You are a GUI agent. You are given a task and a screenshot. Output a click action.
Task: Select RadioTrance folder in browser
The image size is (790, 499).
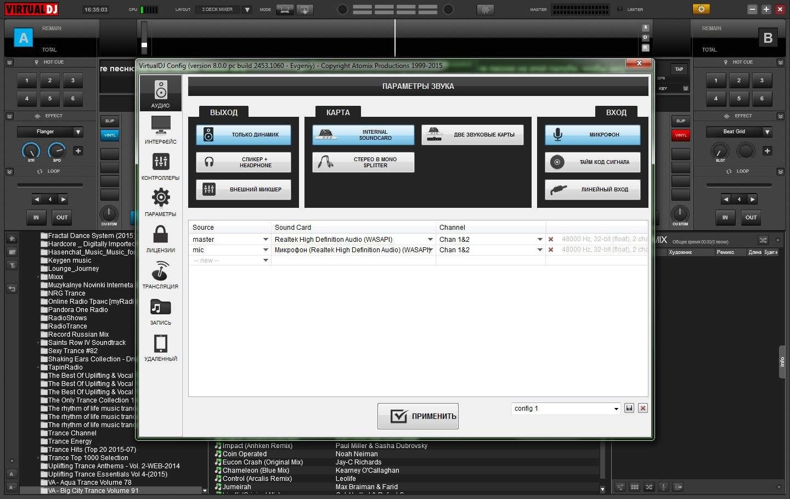67,326
